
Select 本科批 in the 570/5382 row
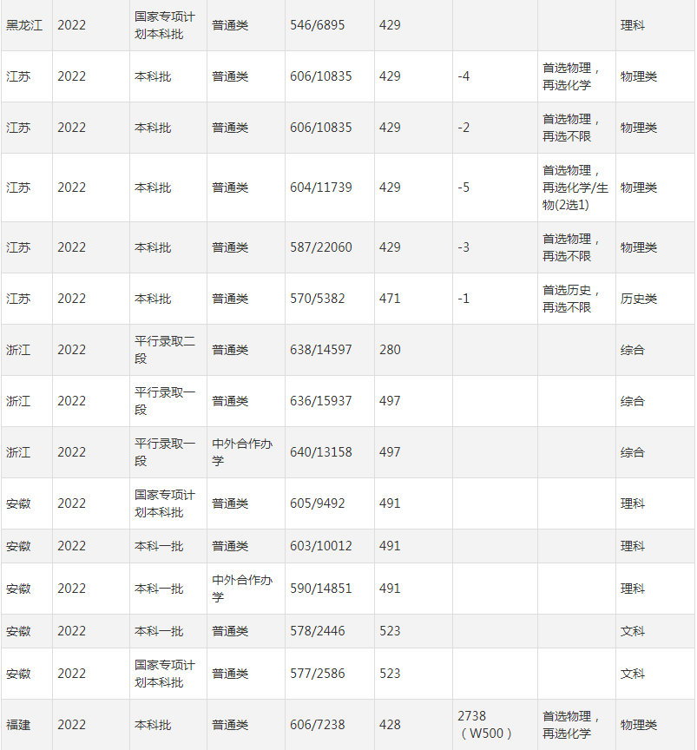coord(153,299)
